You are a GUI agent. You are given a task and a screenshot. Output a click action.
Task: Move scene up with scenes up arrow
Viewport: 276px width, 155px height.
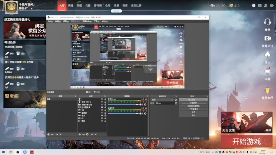click(57, 134)
